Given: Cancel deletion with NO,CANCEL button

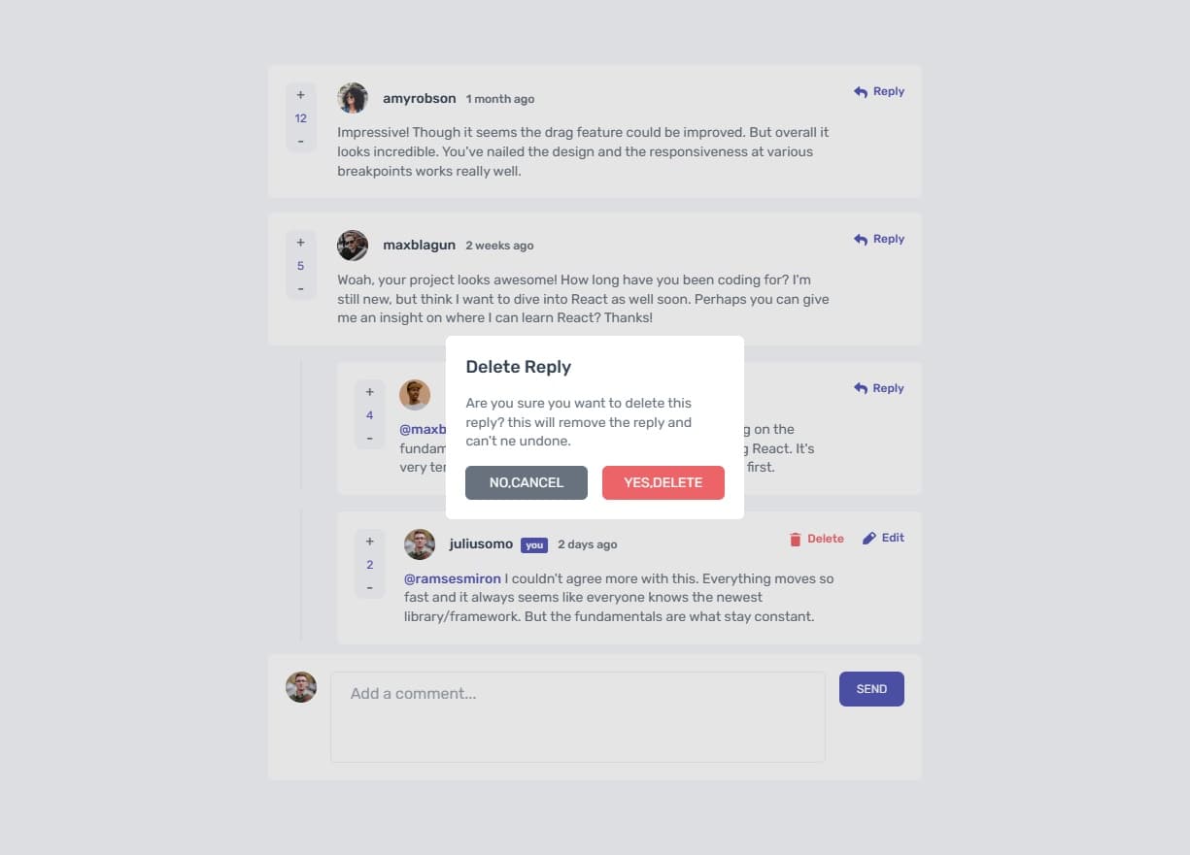Looking at the screenshot, I should 527,482.
